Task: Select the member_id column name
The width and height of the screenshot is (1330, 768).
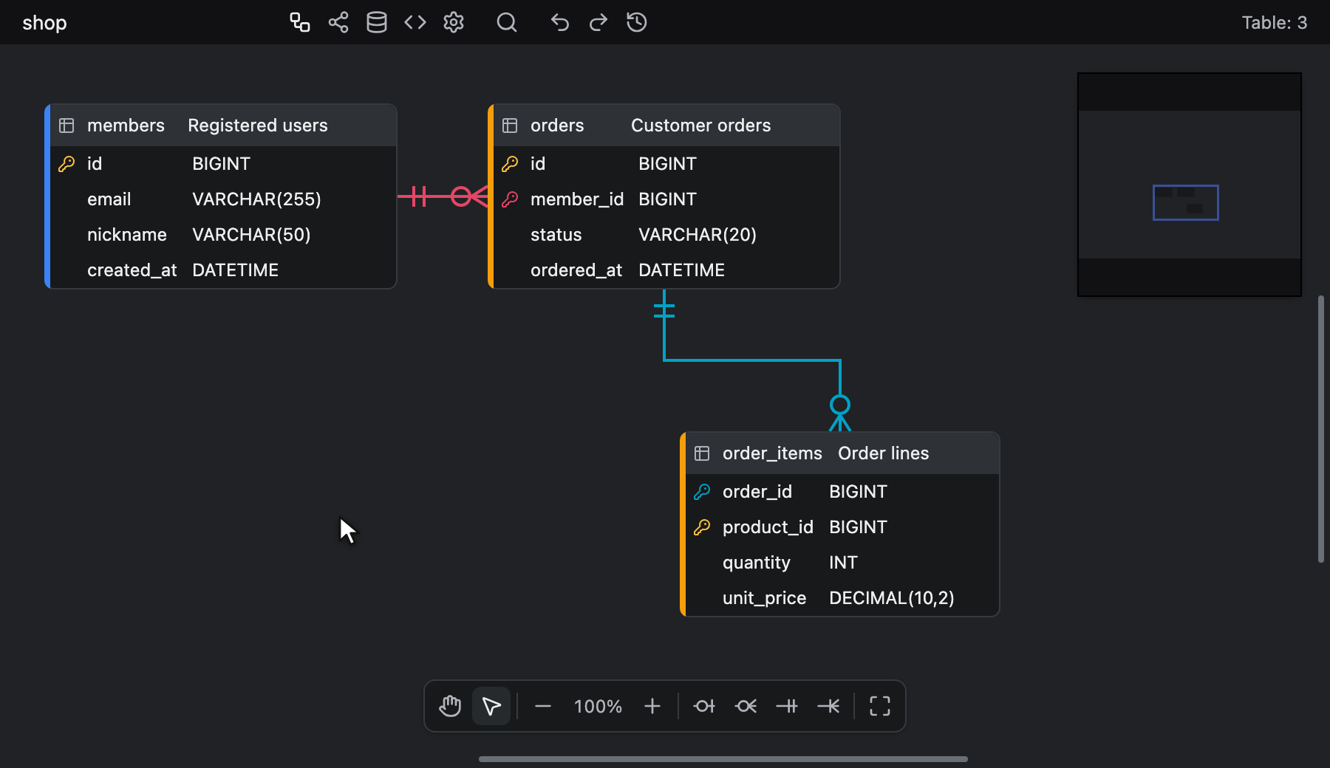Action: point(577,199)
